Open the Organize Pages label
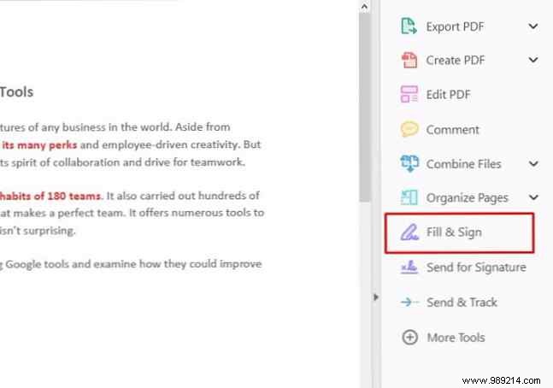Image resolution: width=553 pixels, height=388 pixels. pos(467,198)
